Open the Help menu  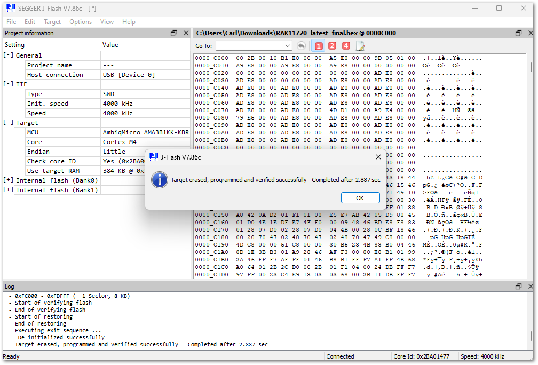click(129, 22)
